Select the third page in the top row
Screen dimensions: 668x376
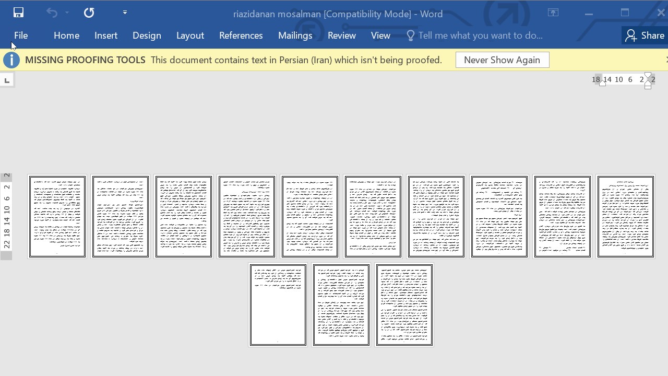pyautogui.click(x=184, y=217)
